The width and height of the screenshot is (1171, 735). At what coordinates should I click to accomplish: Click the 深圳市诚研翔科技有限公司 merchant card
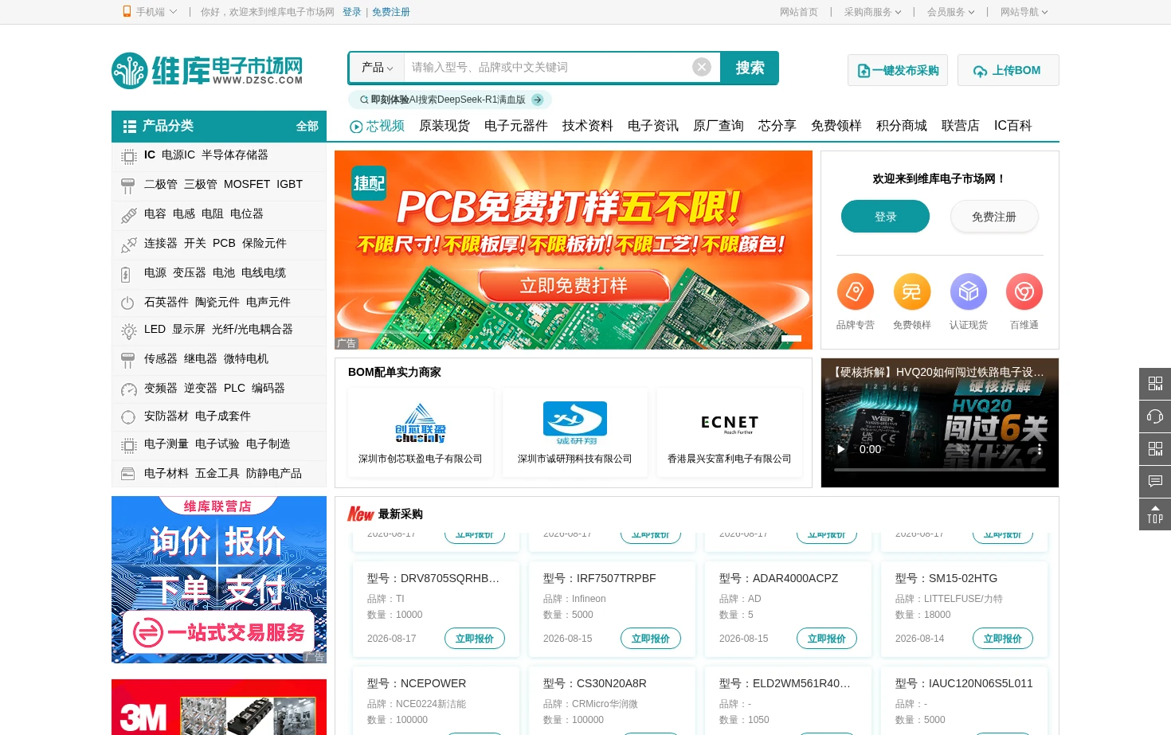tap(575, 432)
